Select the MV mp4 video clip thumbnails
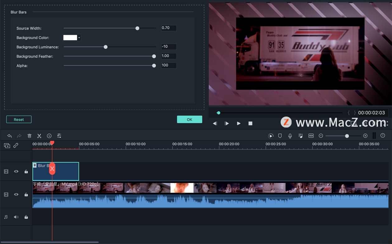The height and width of the screenshot is (244, 392). click(211, 188)
